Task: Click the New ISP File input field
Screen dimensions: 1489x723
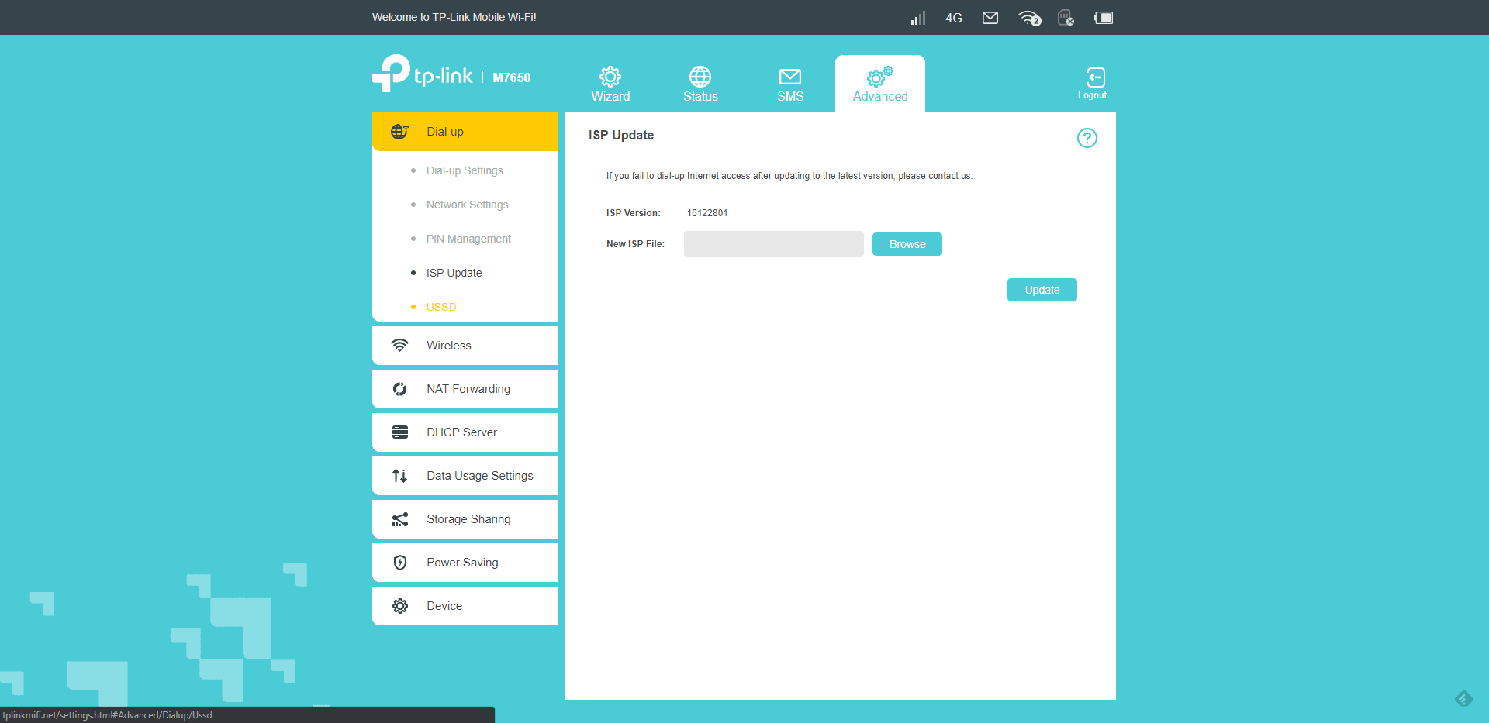Action: coord(773,244)
